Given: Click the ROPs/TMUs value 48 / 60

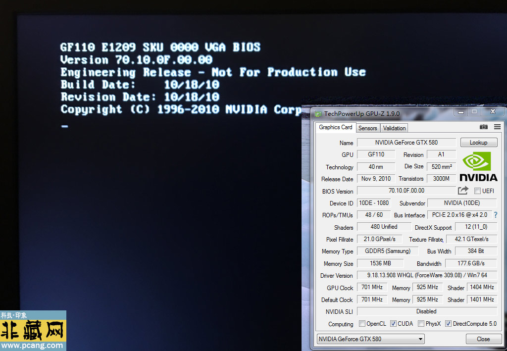Looking at the screenshot, I should 374,215.
